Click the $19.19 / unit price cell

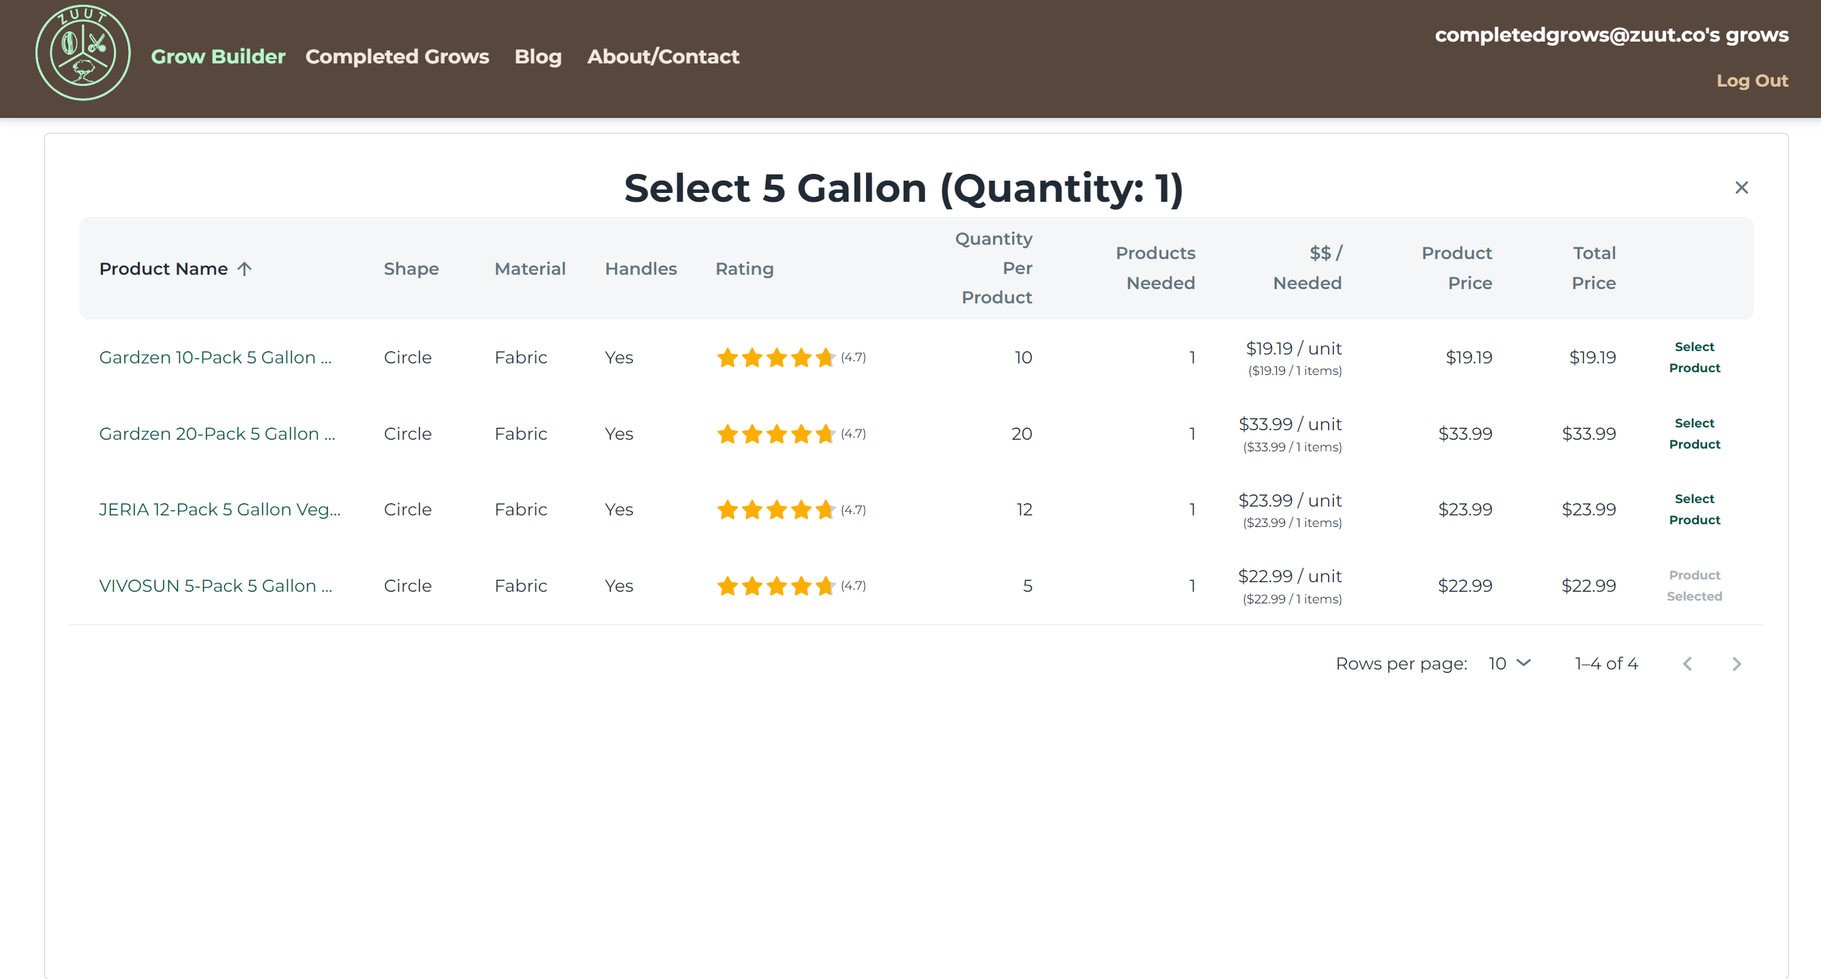point(1293,358)
